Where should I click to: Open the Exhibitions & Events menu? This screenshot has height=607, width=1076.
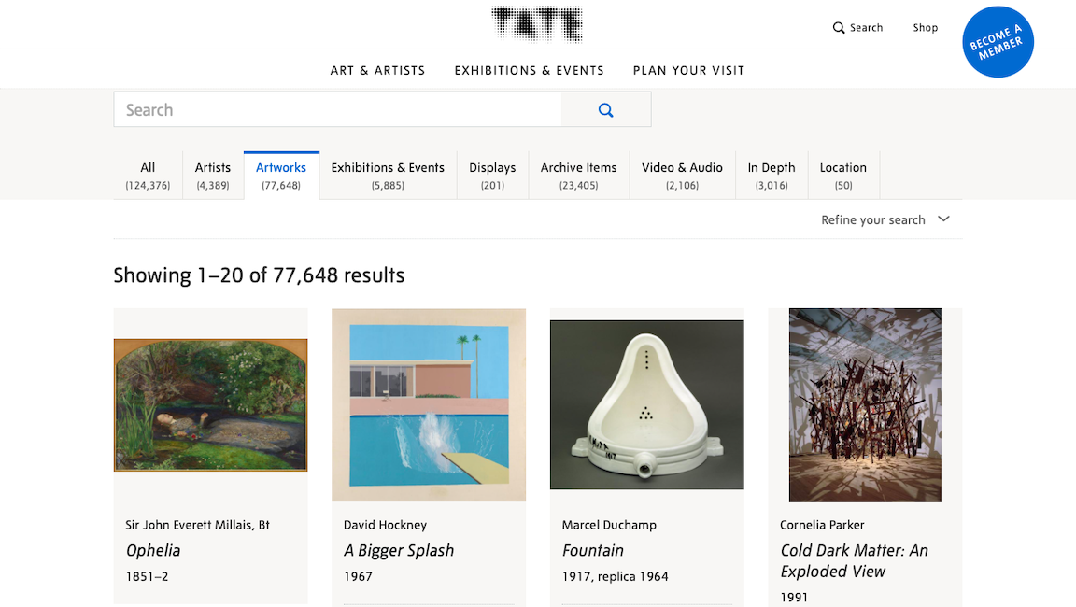pos(529,70)
